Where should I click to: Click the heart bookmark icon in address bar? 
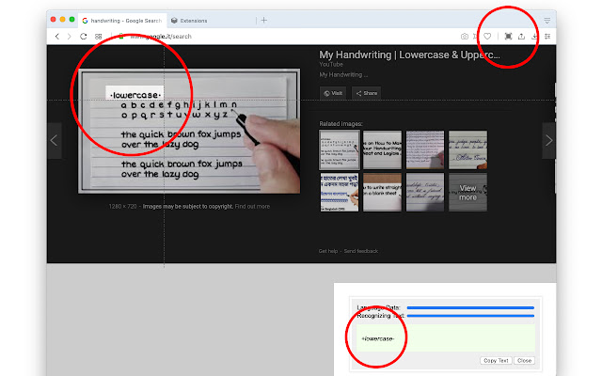pos(486,37)
